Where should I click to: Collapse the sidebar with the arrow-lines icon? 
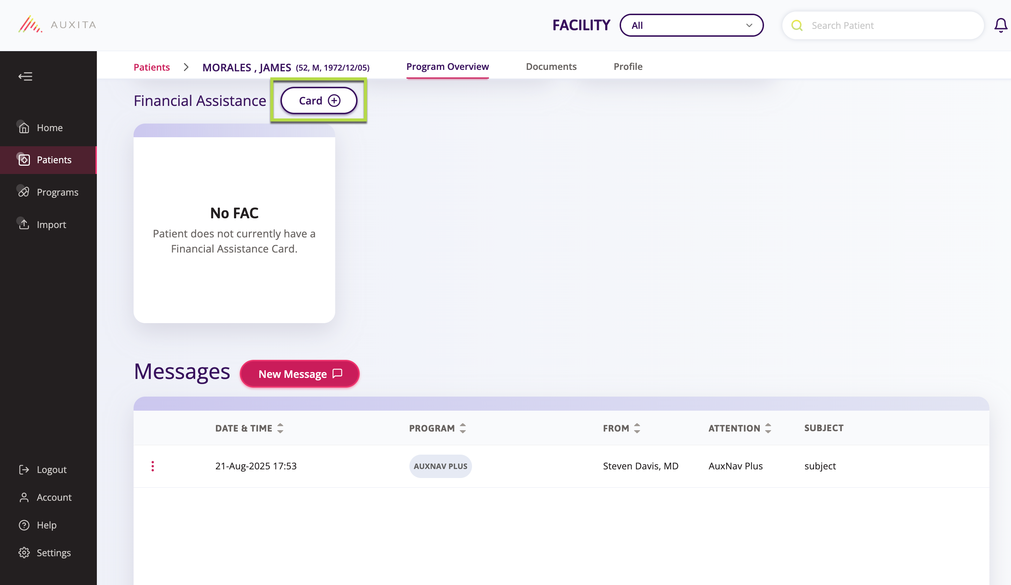(x=25, y=76)
